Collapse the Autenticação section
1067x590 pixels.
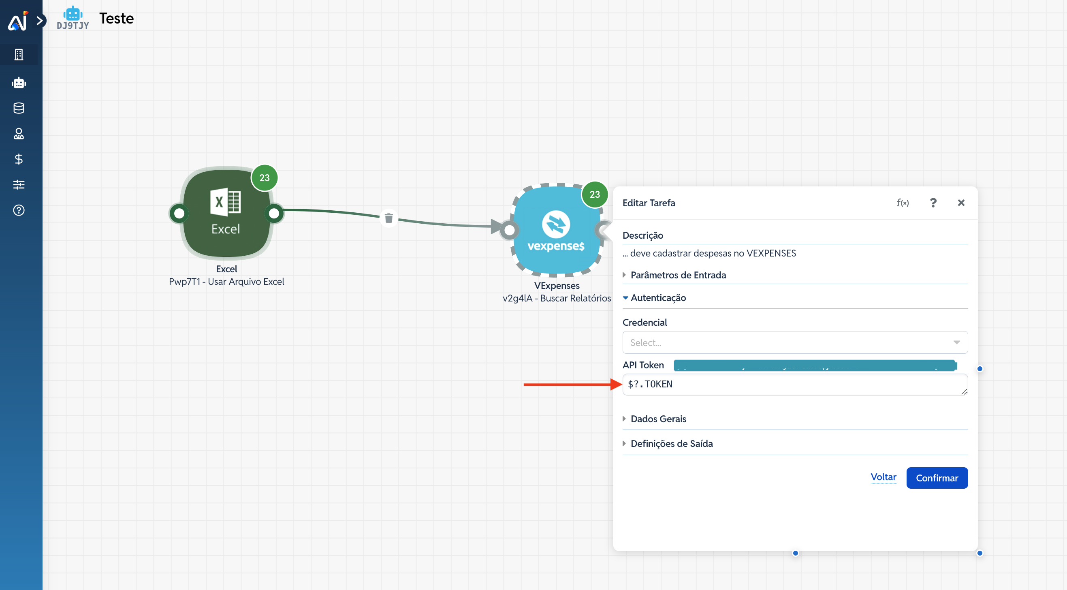(658, 298)
